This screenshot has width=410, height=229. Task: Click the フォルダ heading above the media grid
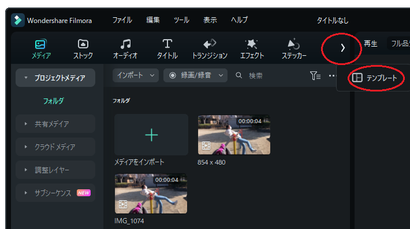121,101
